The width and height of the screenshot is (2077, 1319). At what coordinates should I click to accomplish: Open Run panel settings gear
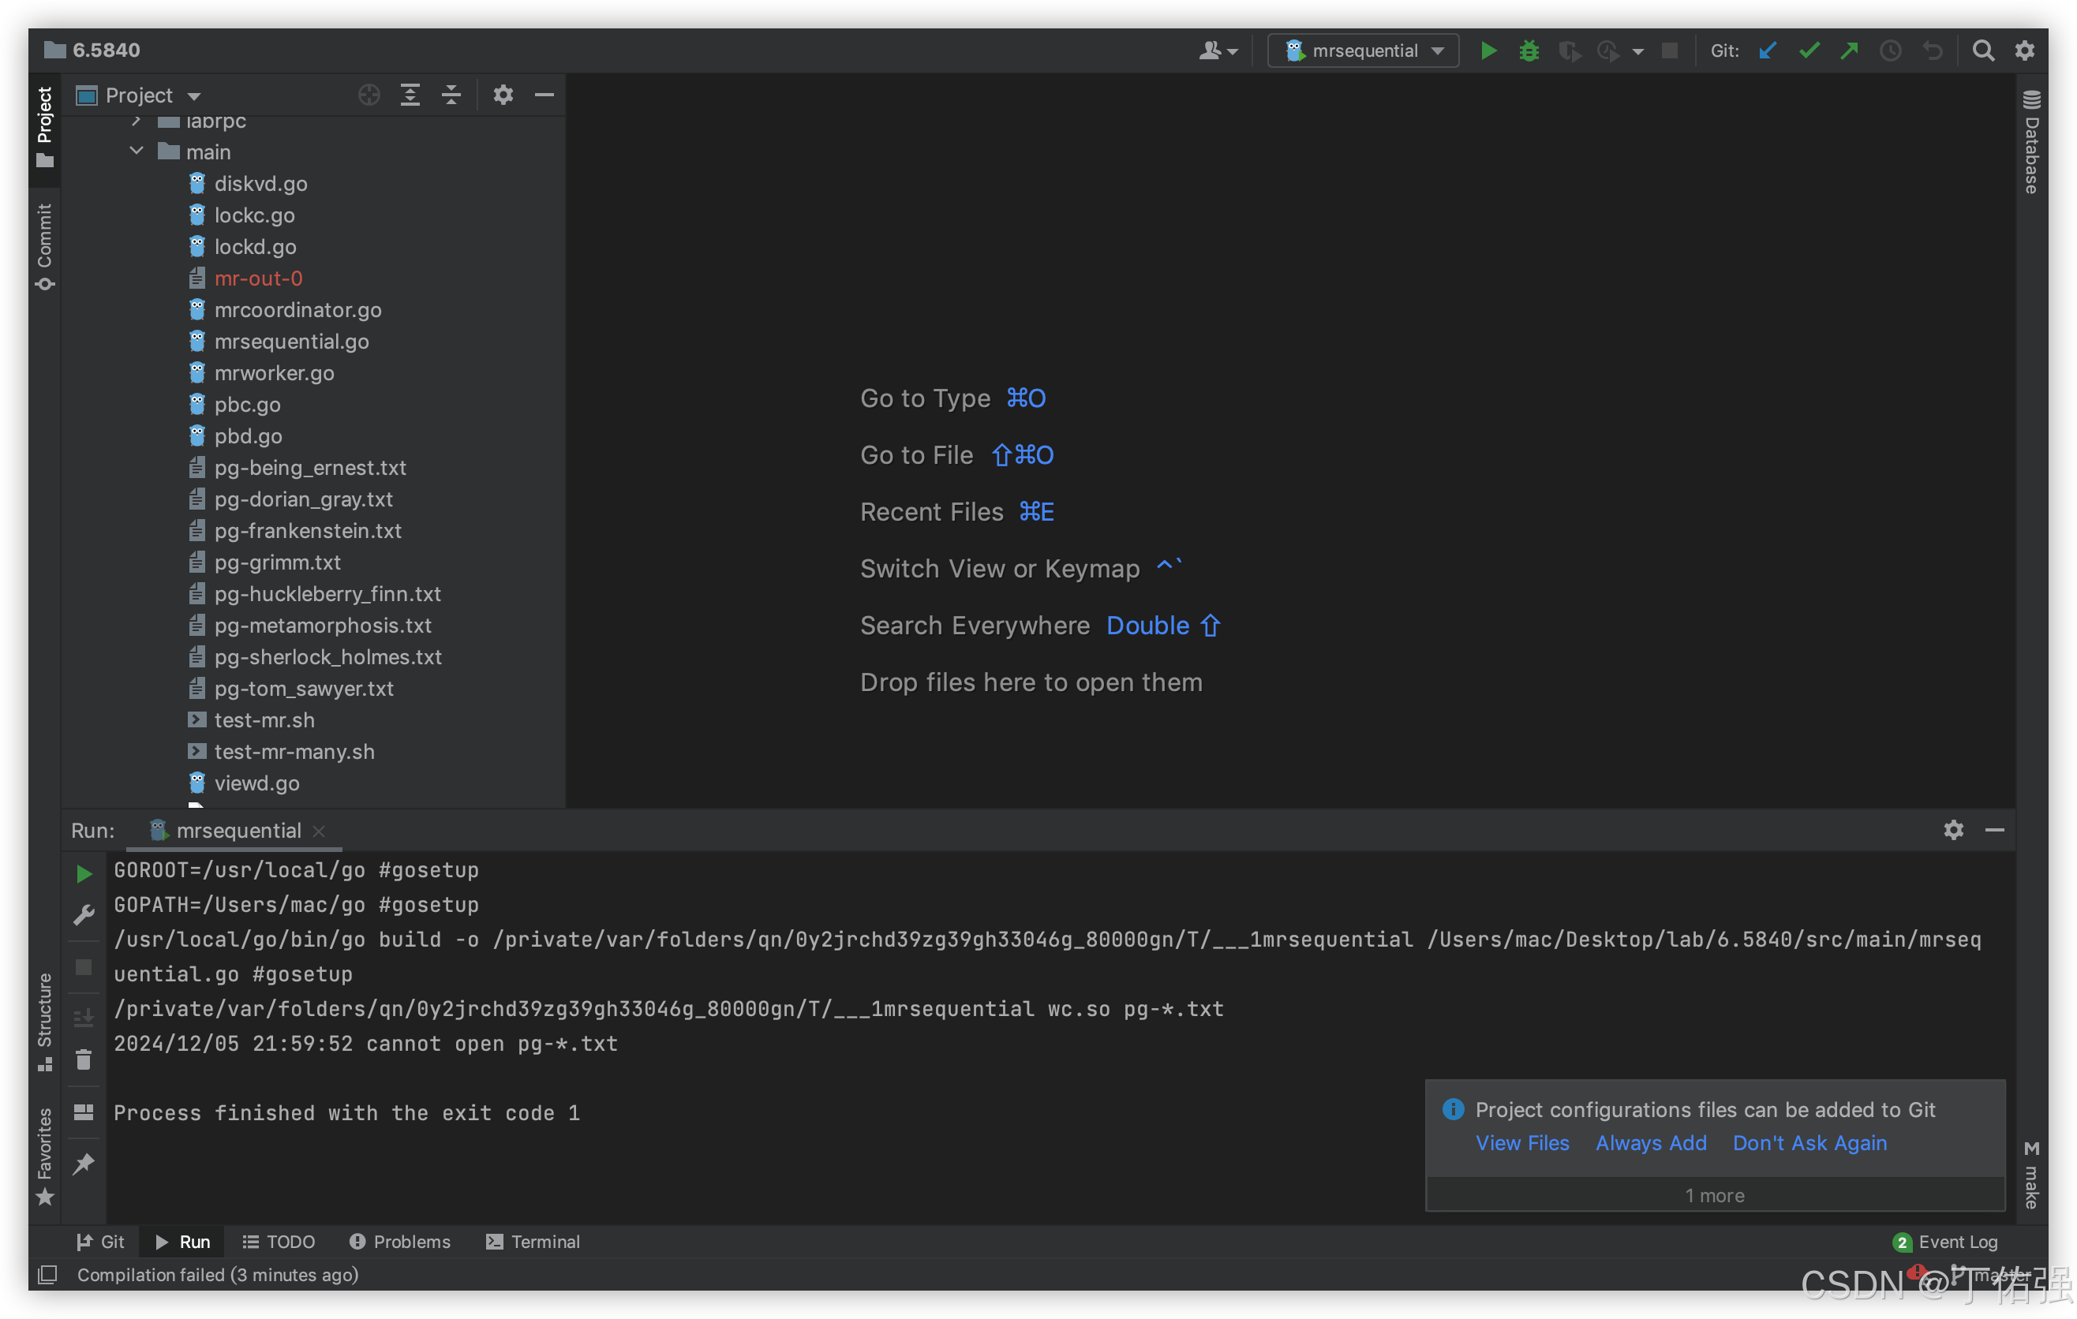click(x=1954, y=830)
